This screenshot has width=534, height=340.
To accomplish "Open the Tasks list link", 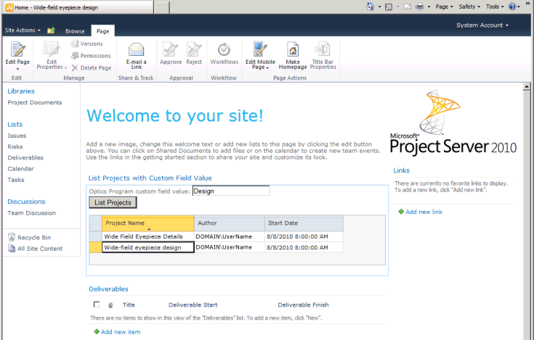I will pos(16,180).
